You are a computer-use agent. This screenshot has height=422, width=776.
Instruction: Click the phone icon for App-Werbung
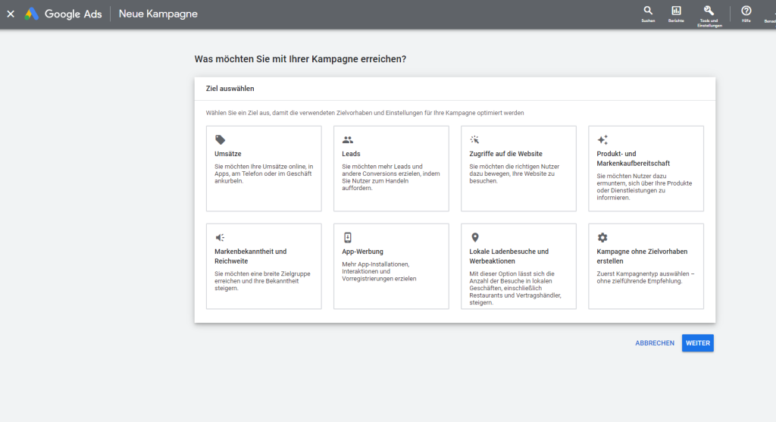coord(348,237)
